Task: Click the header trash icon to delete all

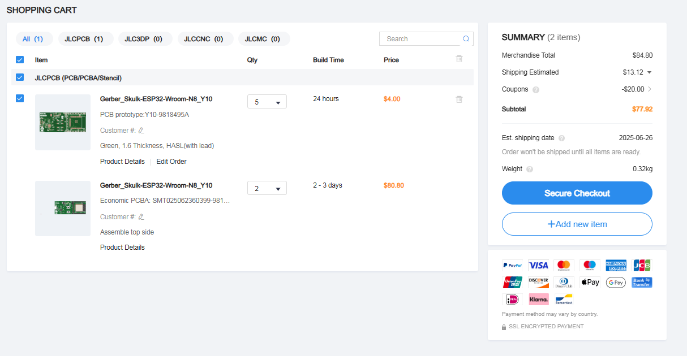Action: (x=459, y=59)
